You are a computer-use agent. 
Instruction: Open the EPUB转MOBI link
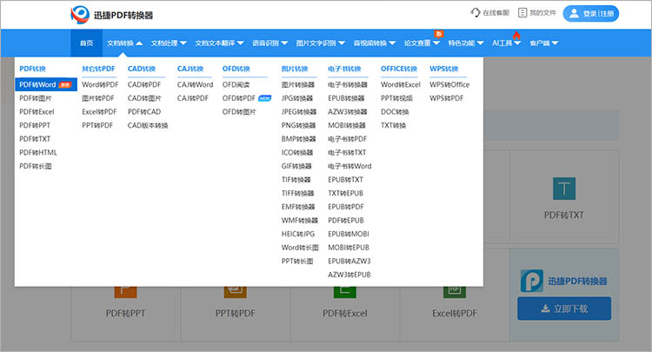pyautogui.click(x=349, y=234)
